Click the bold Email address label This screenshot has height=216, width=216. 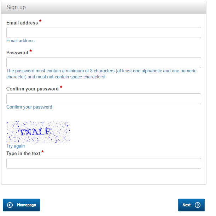click(22, 23)
